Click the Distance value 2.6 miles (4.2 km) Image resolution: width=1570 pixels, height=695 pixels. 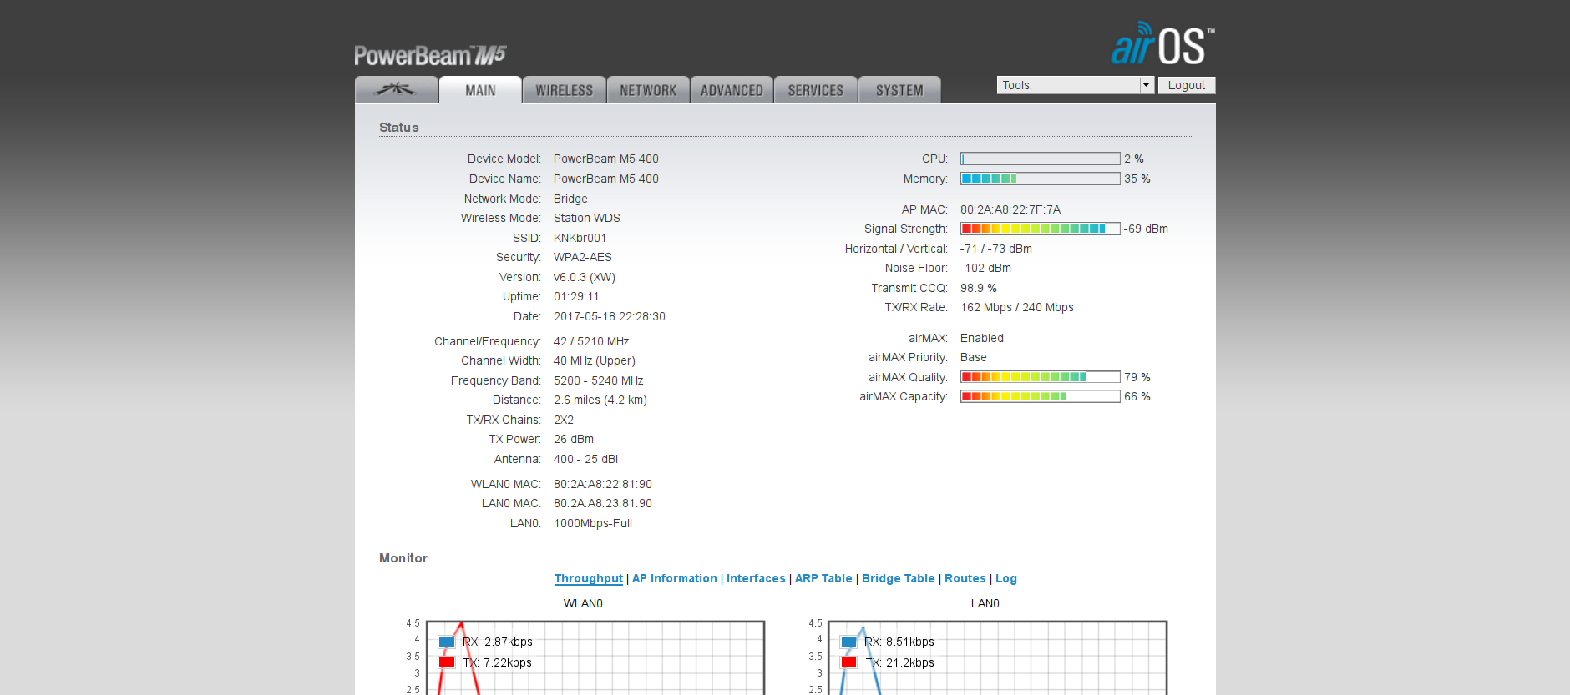[x=600, y=400]
